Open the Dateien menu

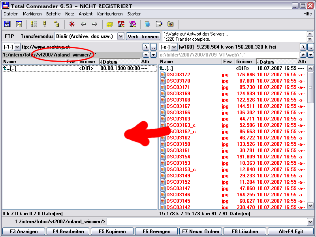click(11, 14)
